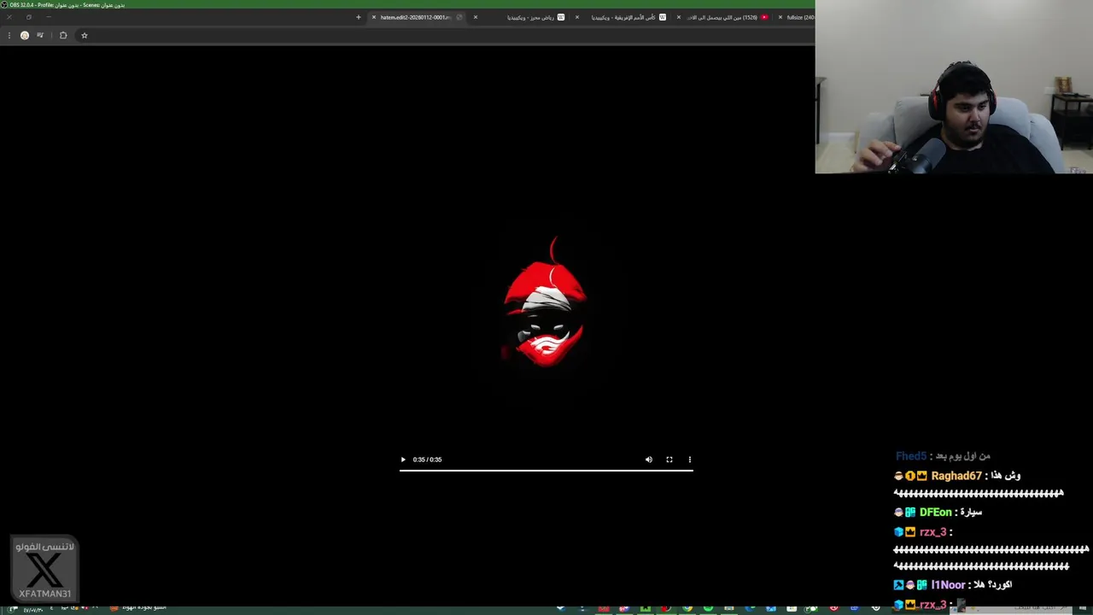Open the media control toolbar icon

pos(40,35)
